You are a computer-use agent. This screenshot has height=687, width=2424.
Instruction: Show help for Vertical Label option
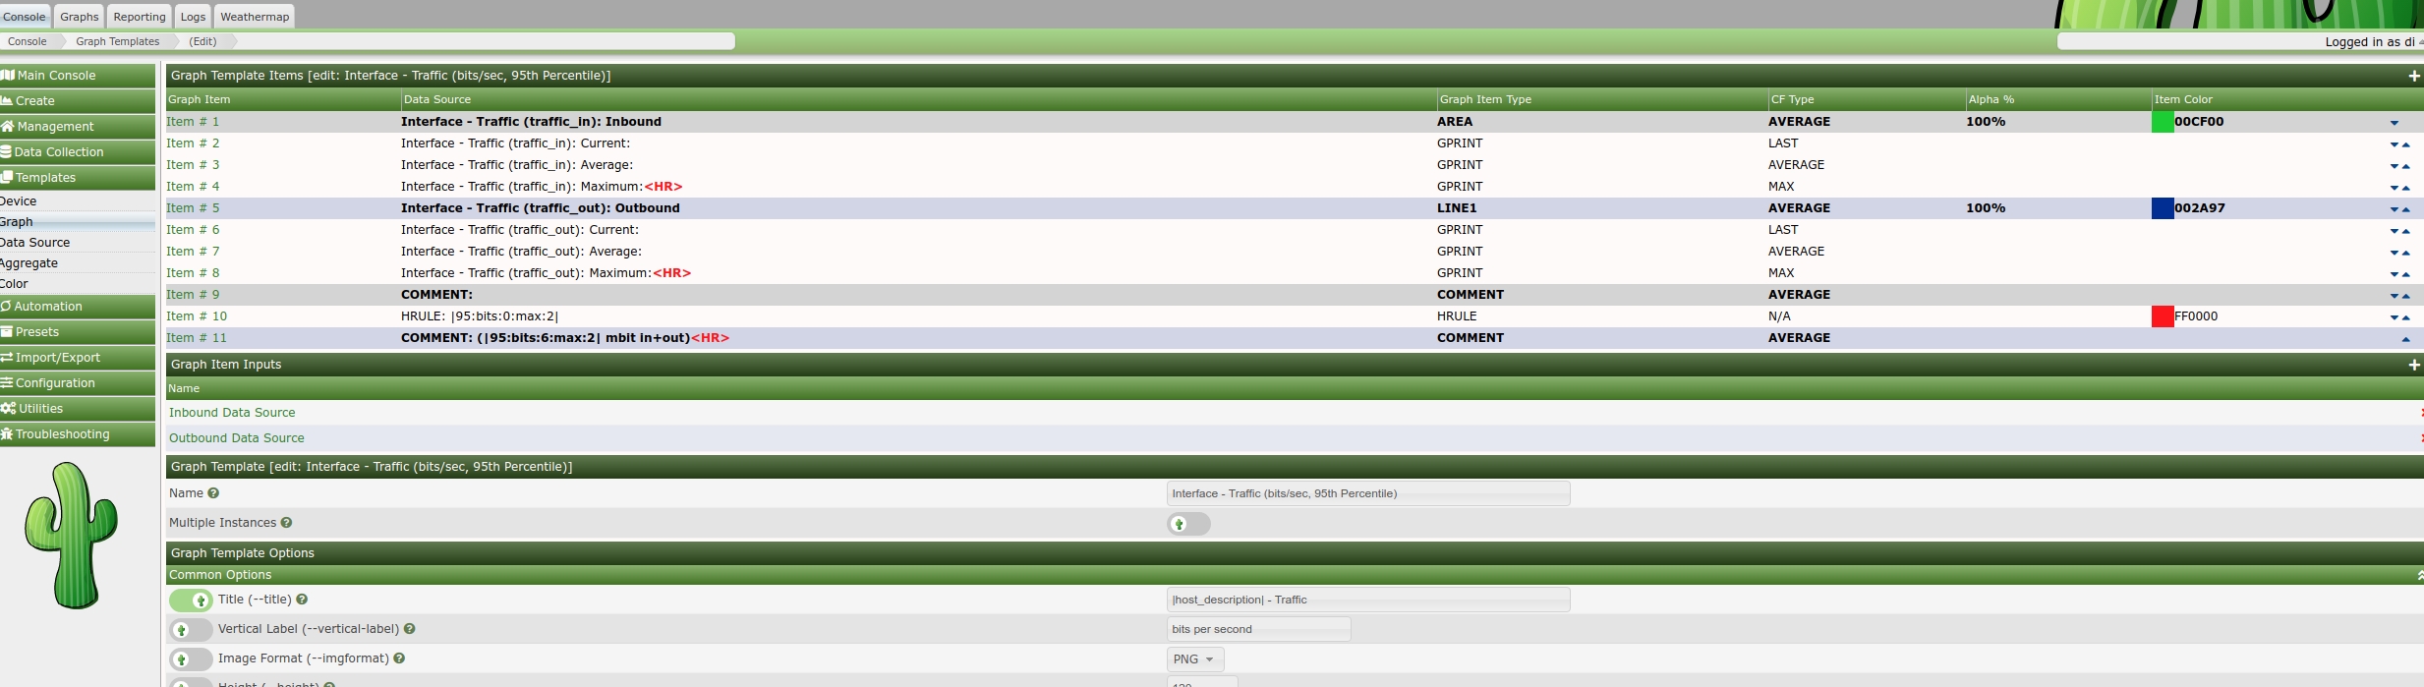[409, 629]
